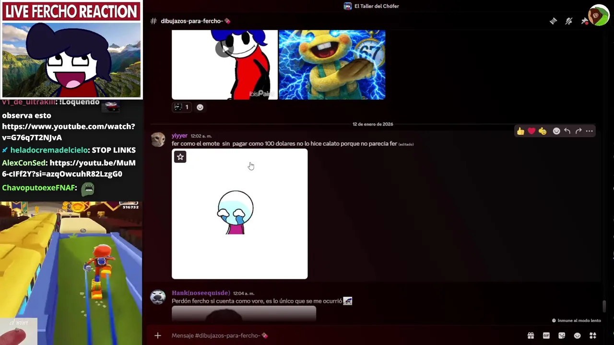Click the 12 de enero de 2026 date divider text

pyautogui.click(x=373, y=124)
